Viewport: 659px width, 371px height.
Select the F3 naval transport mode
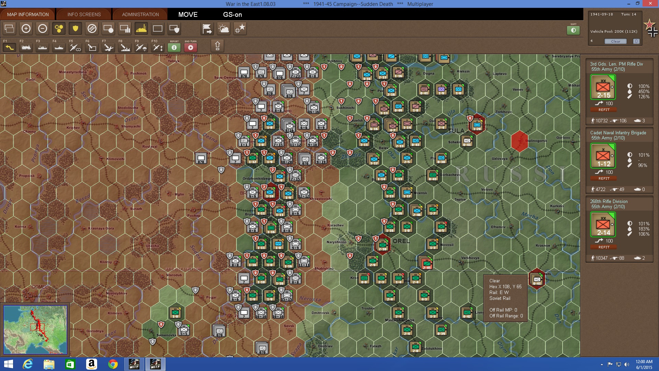tap(43, 47)
